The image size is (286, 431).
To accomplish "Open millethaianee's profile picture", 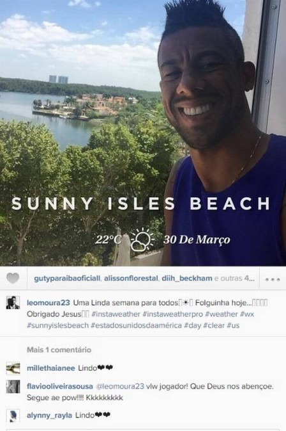I will pyautogui.click(x=13, y=368).
